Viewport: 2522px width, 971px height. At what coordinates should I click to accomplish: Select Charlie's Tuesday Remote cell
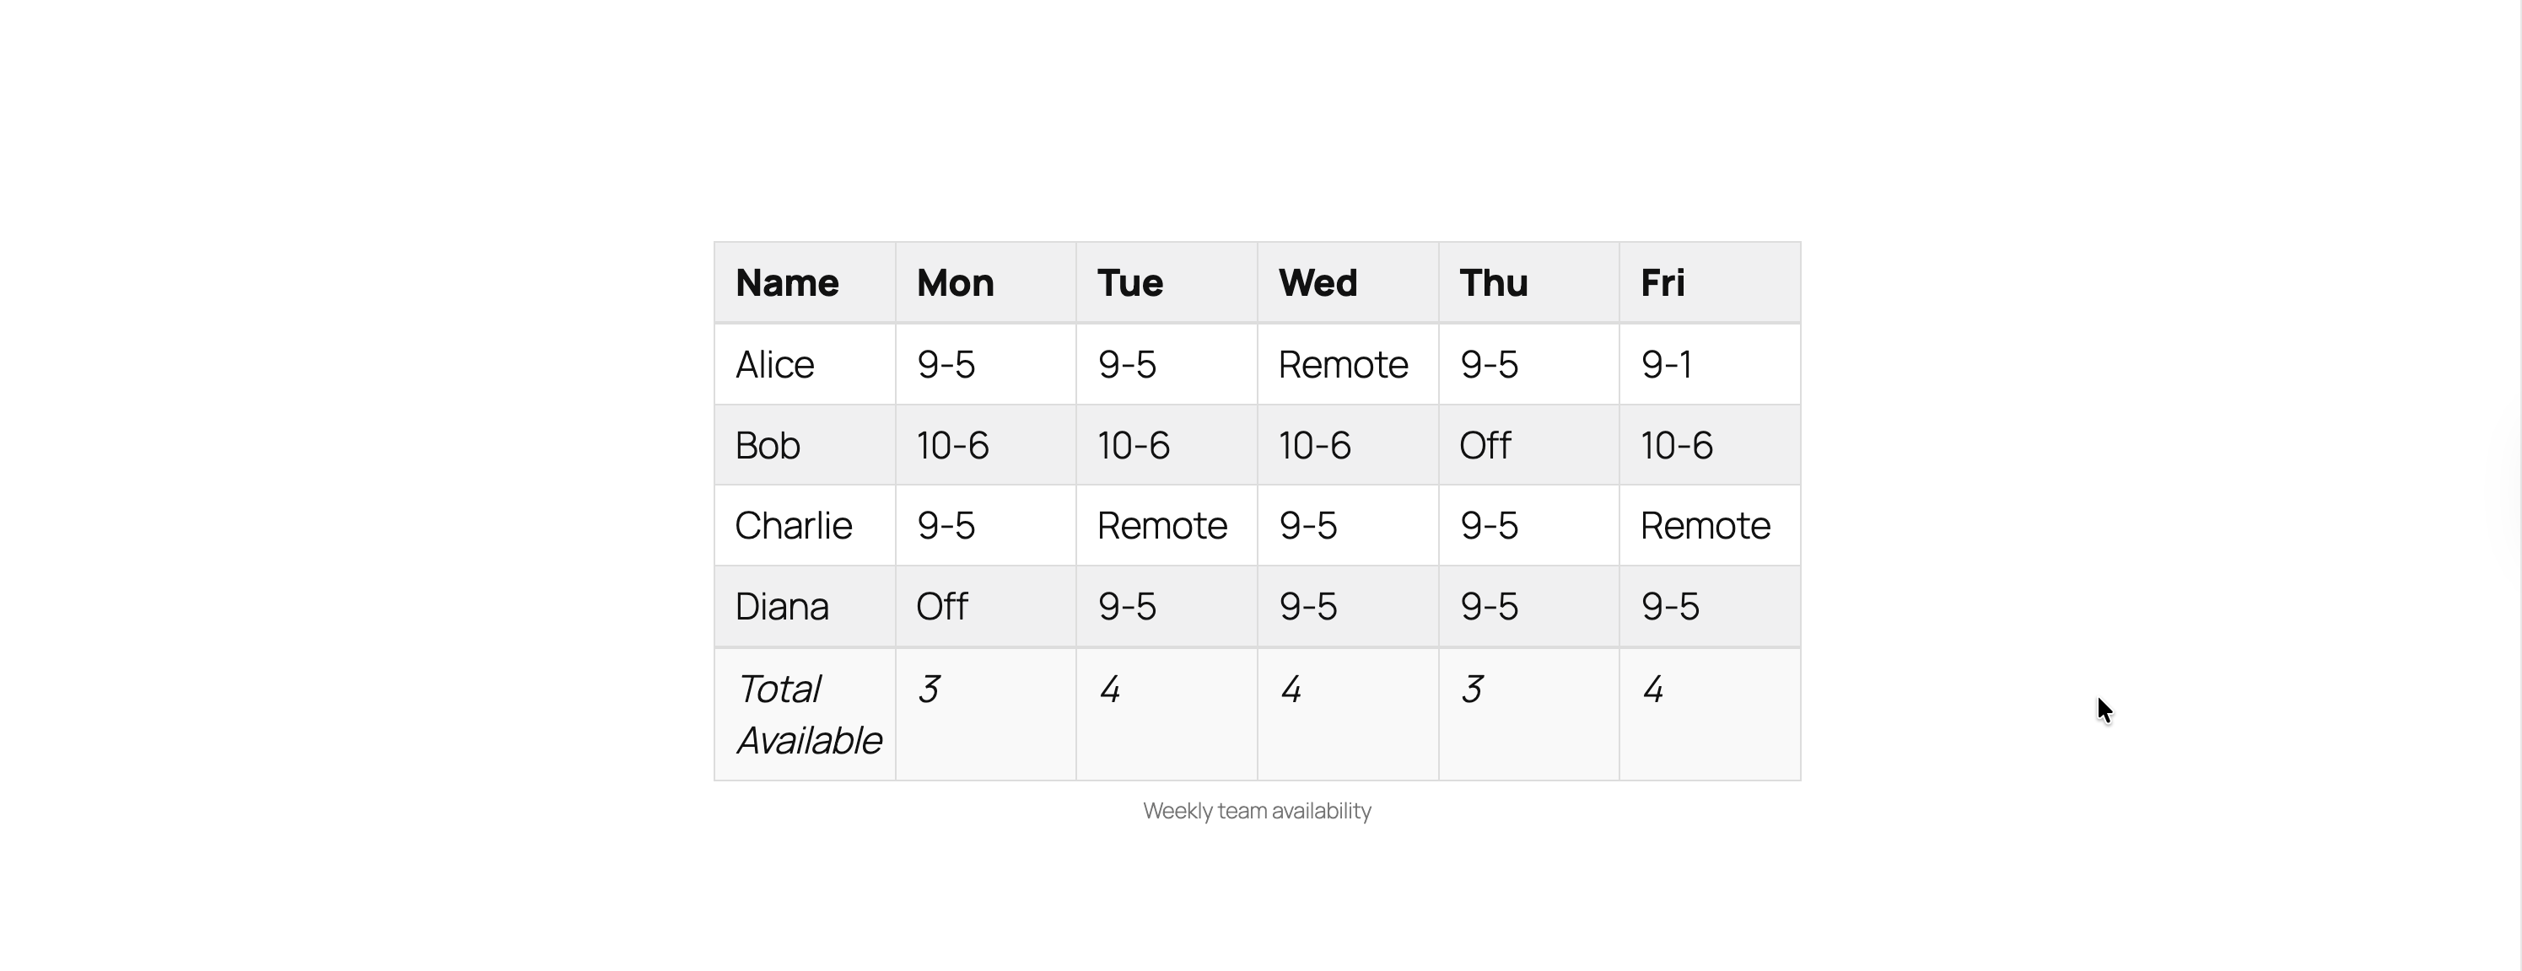(1167, 526)
